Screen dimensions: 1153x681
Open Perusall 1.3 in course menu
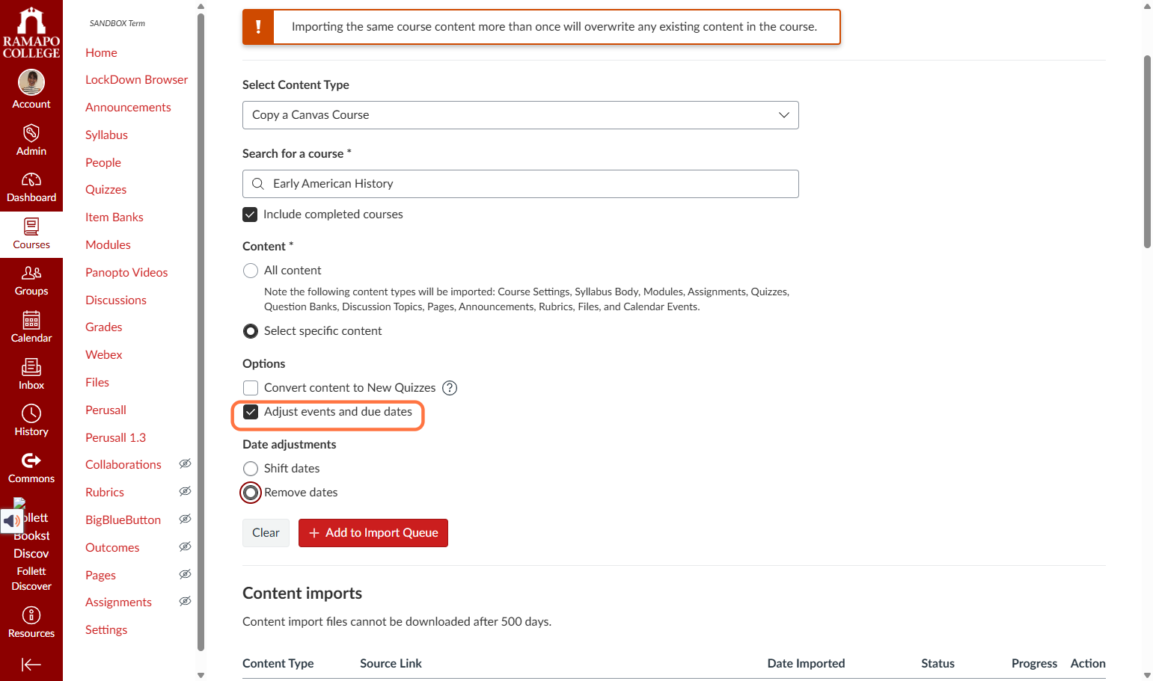click(115, 437)
